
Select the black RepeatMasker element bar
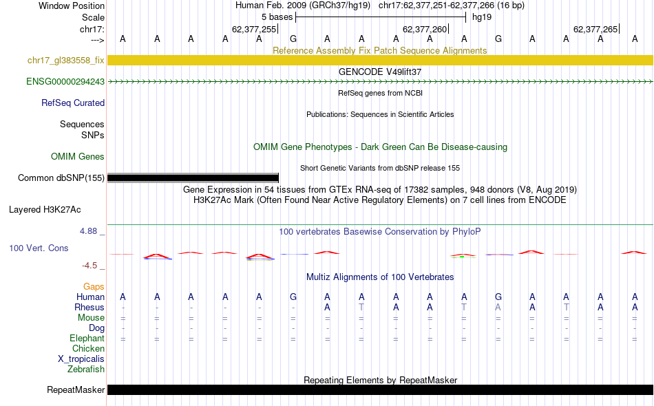pyautogui.click(x=380, y=389)
